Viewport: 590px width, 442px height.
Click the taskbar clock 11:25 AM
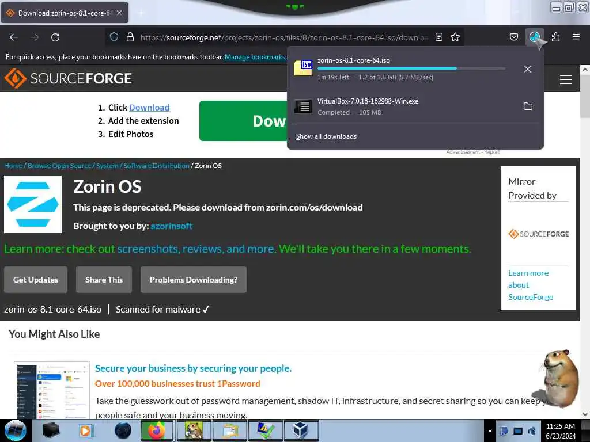[560, 426]
